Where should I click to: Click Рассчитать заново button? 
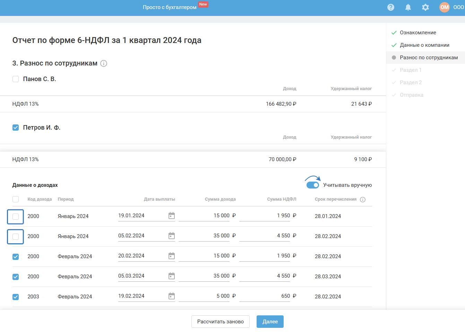click(x=220, y=322)
